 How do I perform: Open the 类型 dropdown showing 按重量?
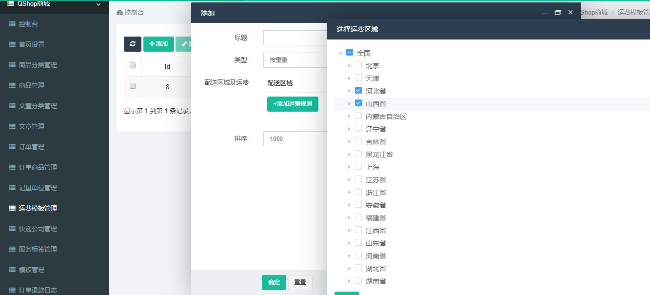click(x=295, y=60)
